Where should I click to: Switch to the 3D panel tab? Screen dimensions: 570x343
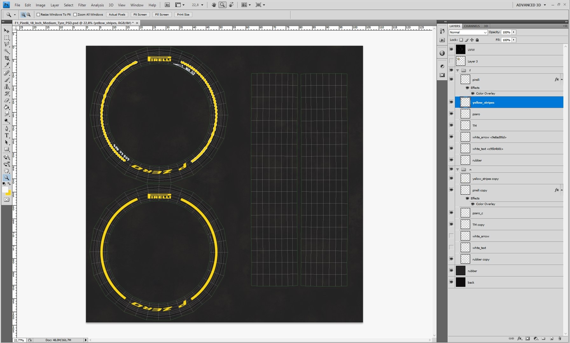click(x=486, y=26)
